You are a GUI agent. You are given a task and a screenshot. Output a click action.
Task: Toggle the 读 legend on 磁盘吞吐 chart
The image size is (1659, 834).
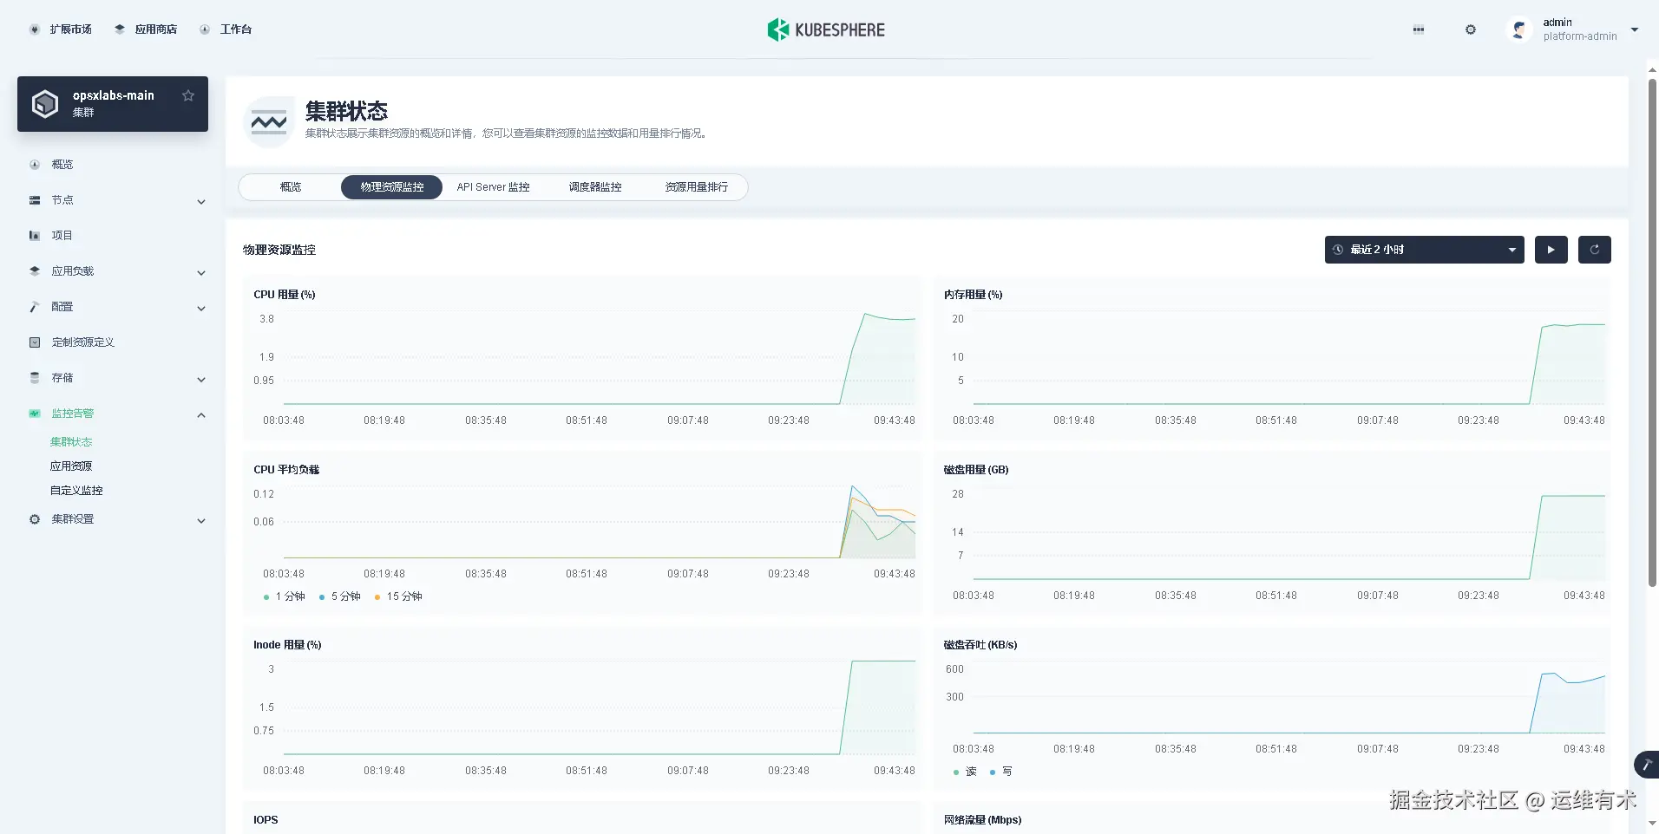pos(969,772)
